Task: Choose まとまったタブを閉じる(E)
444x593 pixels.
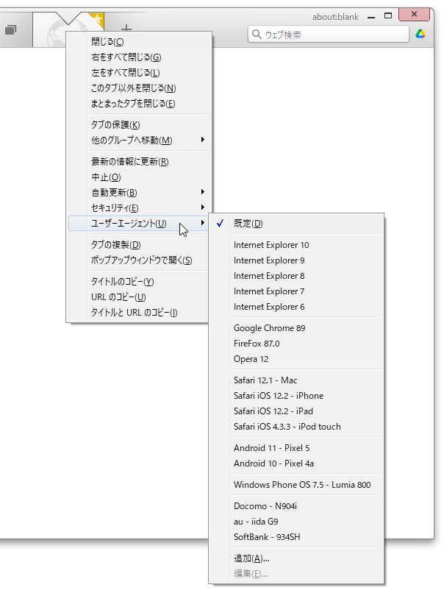Action: coord(138,104)
